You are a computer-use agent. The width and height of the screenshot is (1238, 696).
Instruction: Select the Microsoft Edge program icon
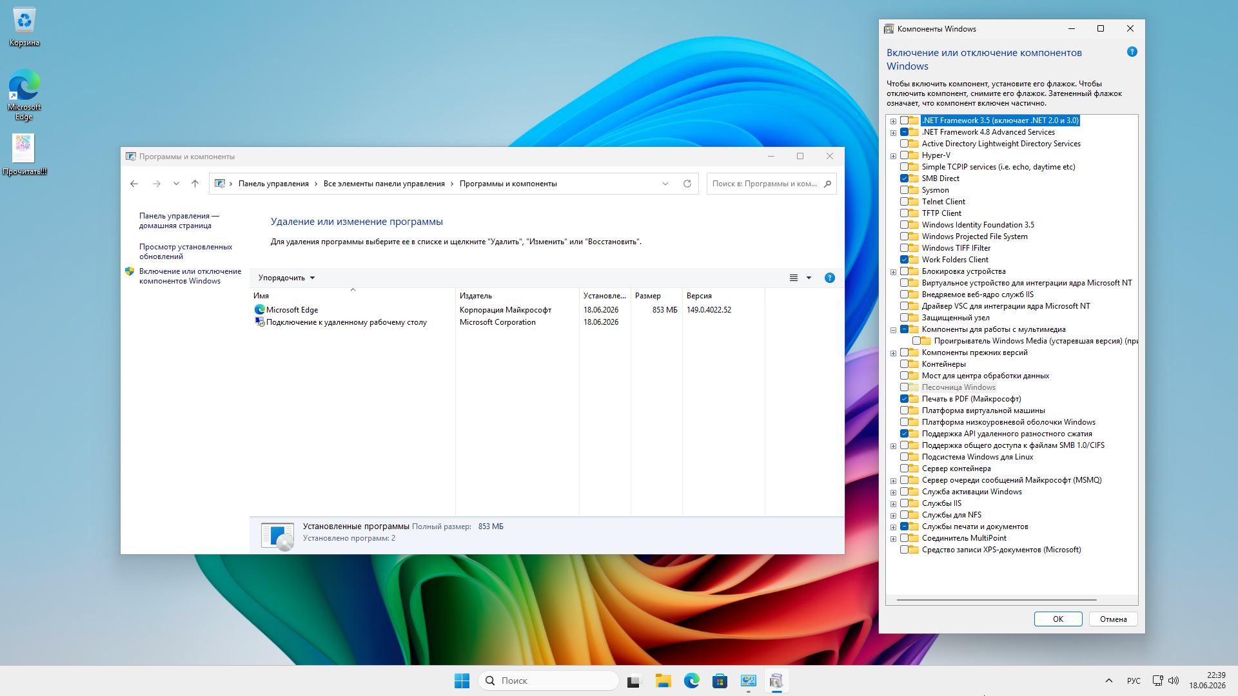260,310
